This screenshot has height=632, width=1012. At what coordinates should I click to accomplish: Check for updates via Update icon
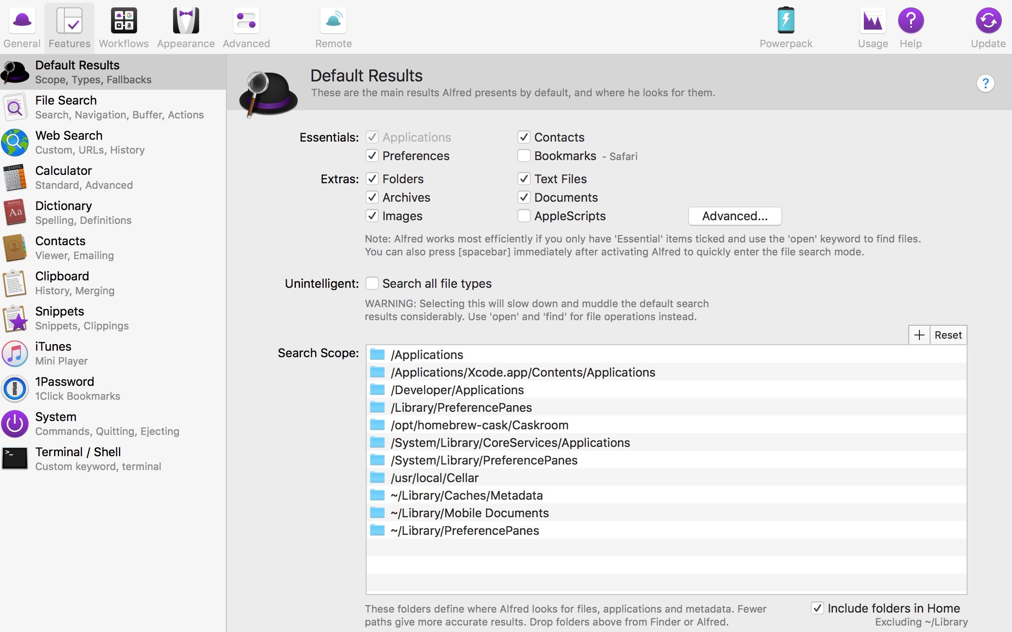[988, 28]
